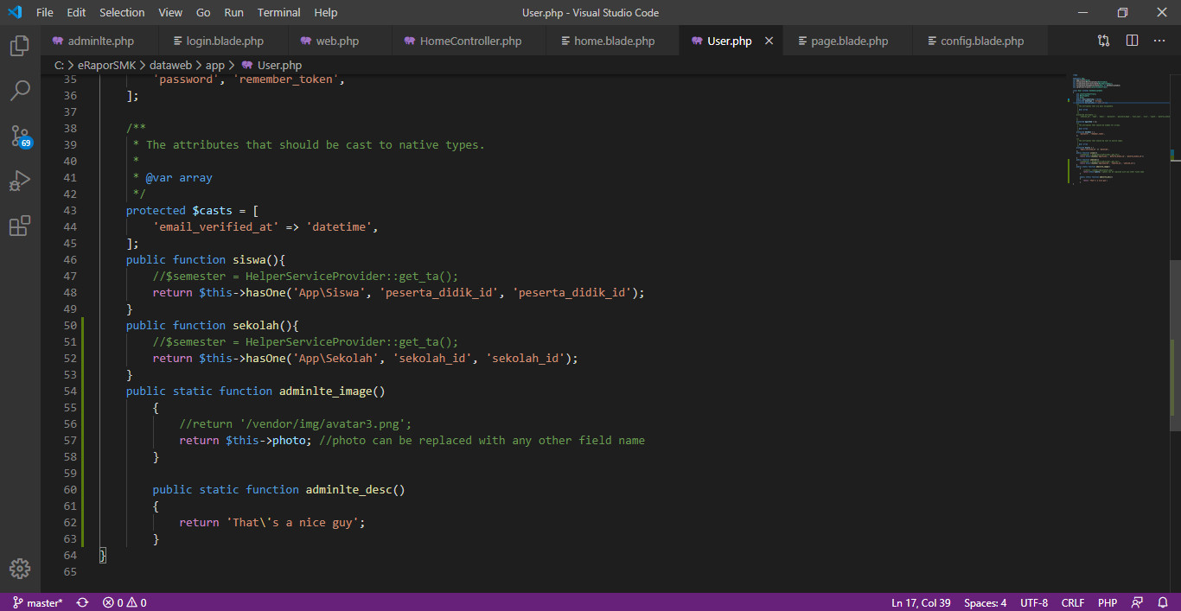
Task: Close the User.php tab
Action: (x=769, y=41)
